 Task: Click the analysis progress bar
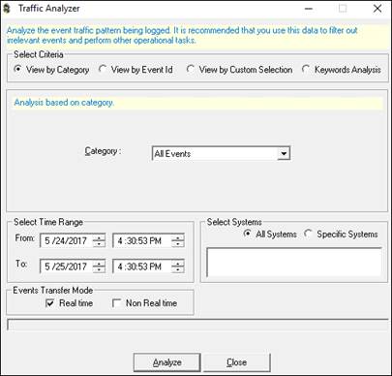pos(197,325)
